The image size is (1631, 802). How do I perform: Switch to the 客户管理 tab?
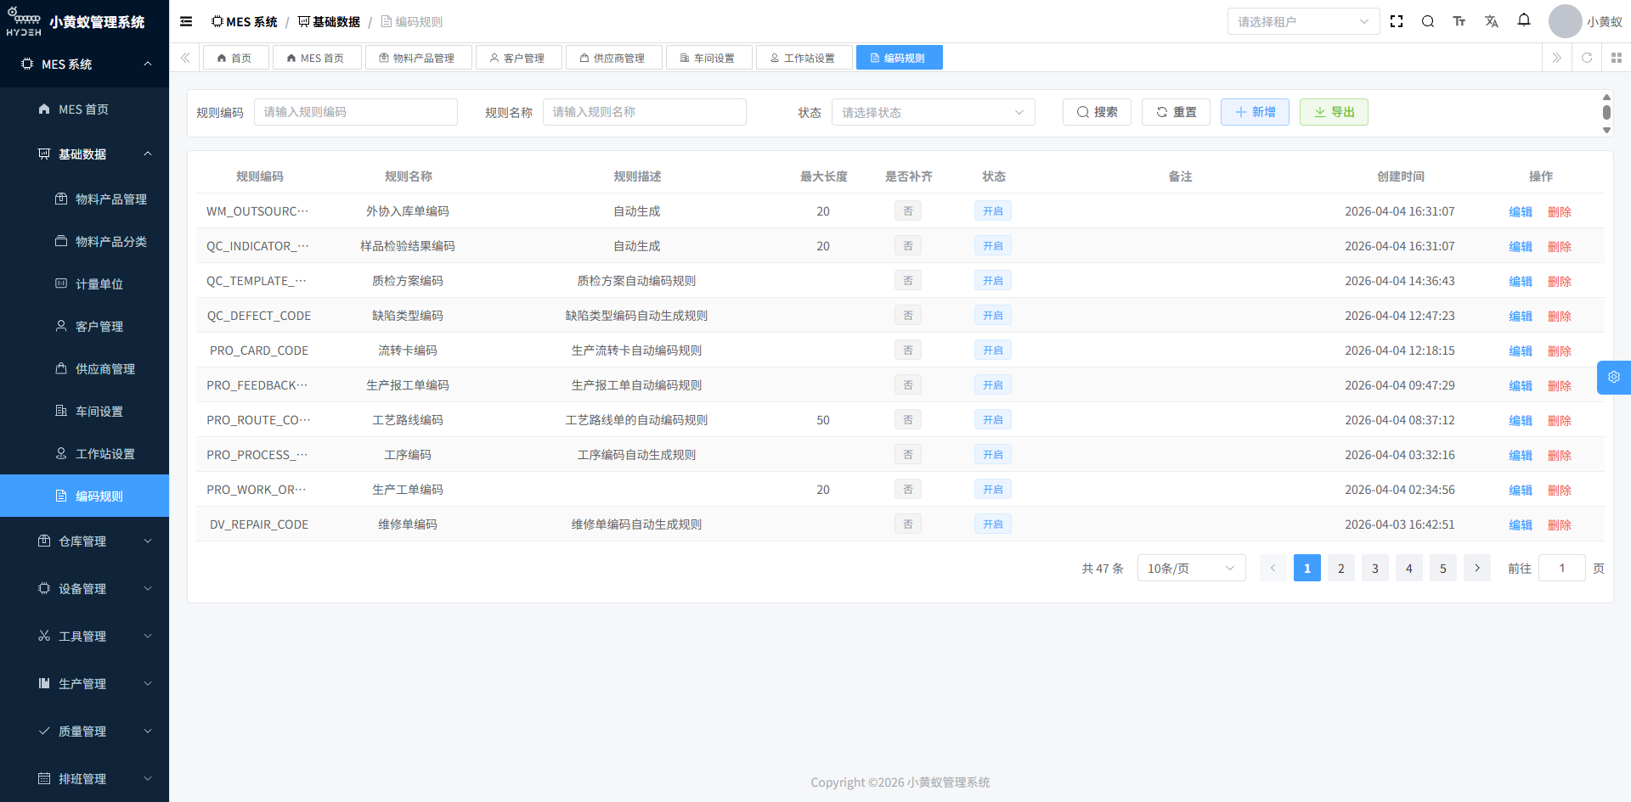518,58
